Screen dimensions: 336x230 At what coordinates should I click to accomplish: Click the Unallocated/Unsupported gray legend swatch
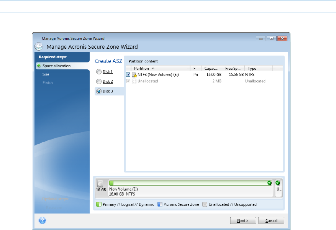tap(205, 204)
